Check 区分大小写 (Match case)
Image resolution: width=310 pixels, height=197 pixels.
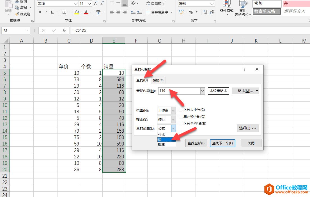(192, 109)
